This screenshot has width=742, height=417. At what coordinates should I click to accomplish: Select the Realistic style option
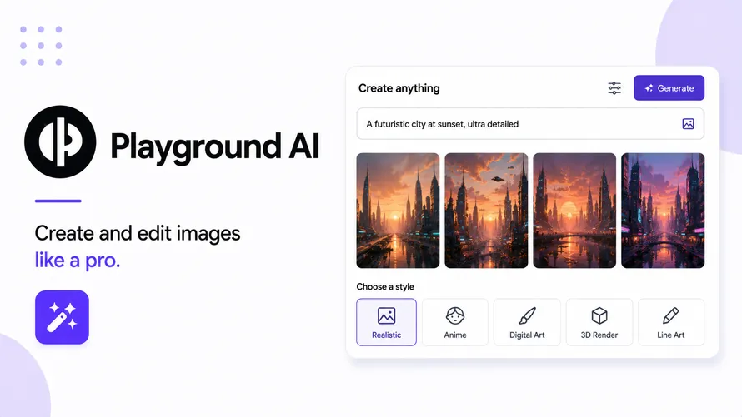tap(386, 322)
